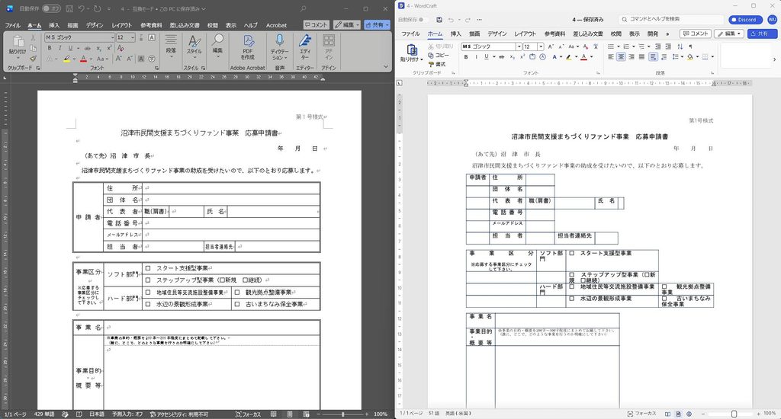Toggle AutoSave switch in Word
This screenshot has width=781, height=419.
tap(51, 8)
